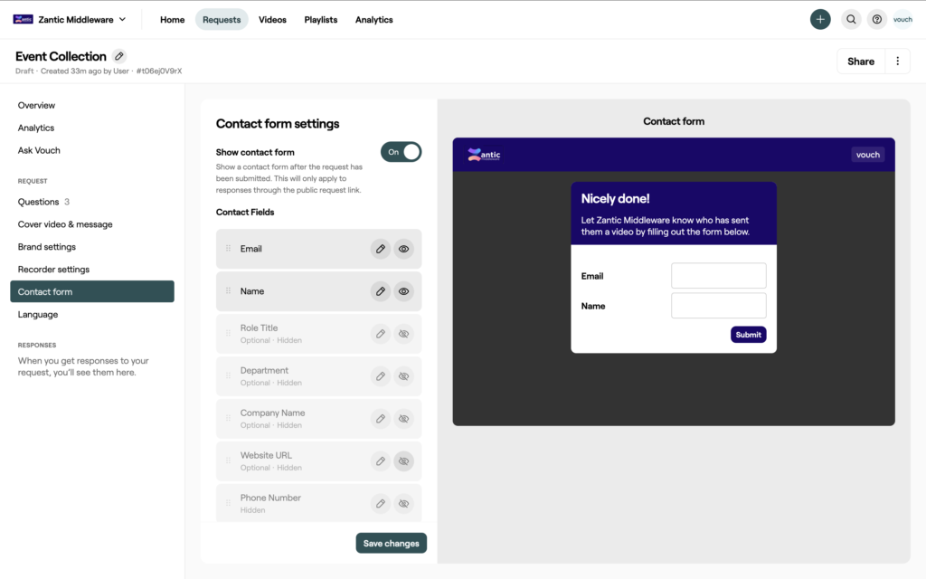926x579 pixels.
Task: Open the Playlists tab
Action: (321, 20)
